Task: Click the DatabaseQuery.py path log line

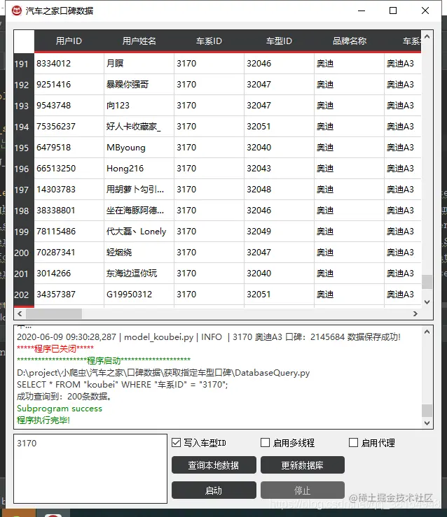Action: tap(163, 373)
